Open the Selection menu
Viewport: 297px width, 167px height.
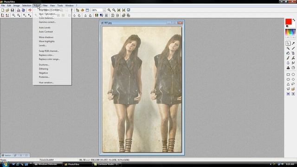(x=27, y=6)
